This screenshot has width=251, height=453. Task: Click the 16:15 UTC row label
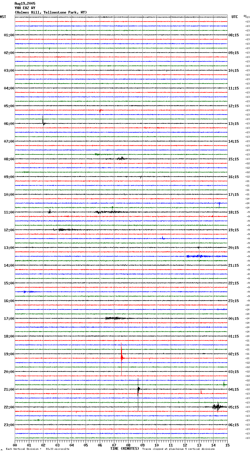(234, 177)
